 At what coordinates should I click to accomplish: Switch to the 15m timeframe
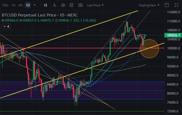(5, 5)
